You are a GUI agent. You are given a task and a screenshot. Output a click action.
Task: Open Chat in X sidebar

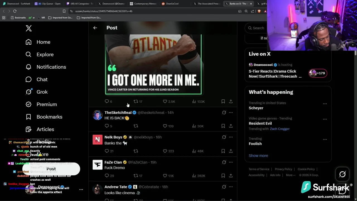pos(37,79)
